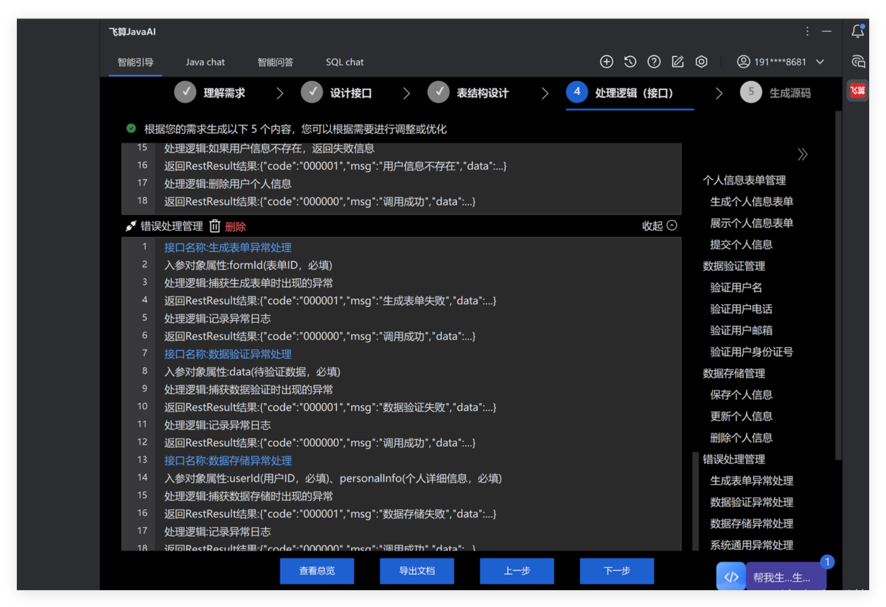Open the hexagon settings icon
This screenshot has width=886, height=607.
(x=701, y=62)
